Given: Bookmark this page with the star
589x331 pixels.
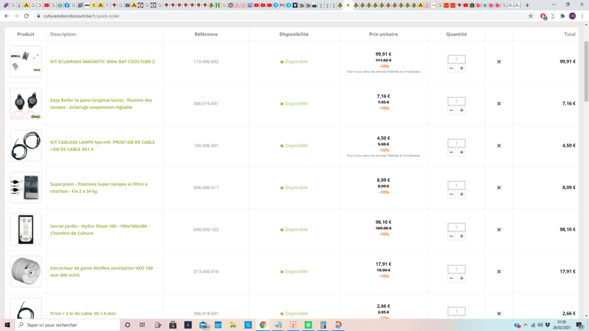Looking at the screenshot, I should click(531, 16).
